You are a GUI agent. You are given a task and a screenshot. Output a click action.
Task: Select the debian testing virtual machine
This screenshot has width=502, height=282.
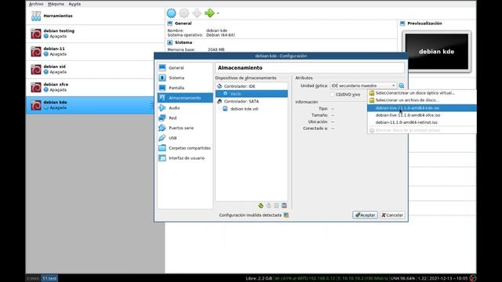tap(95, 34)
